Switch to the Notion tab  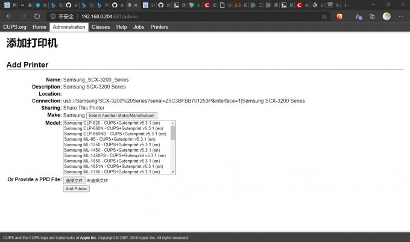pyautogui.click(x=22, y=5)
